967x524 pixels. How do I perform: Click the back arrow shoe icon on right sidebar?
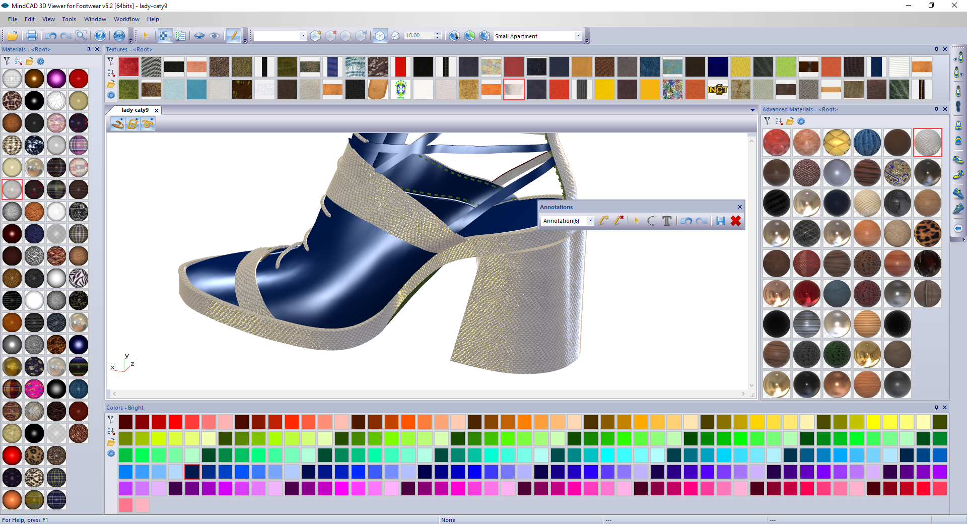pyautogui.click(x=959, y=228)
